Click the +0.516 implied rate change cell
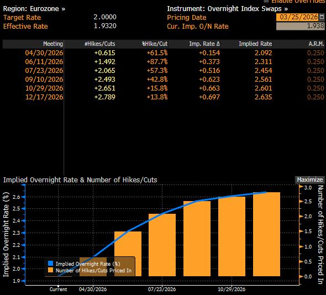326x295 pixels. tap(209, 71)
